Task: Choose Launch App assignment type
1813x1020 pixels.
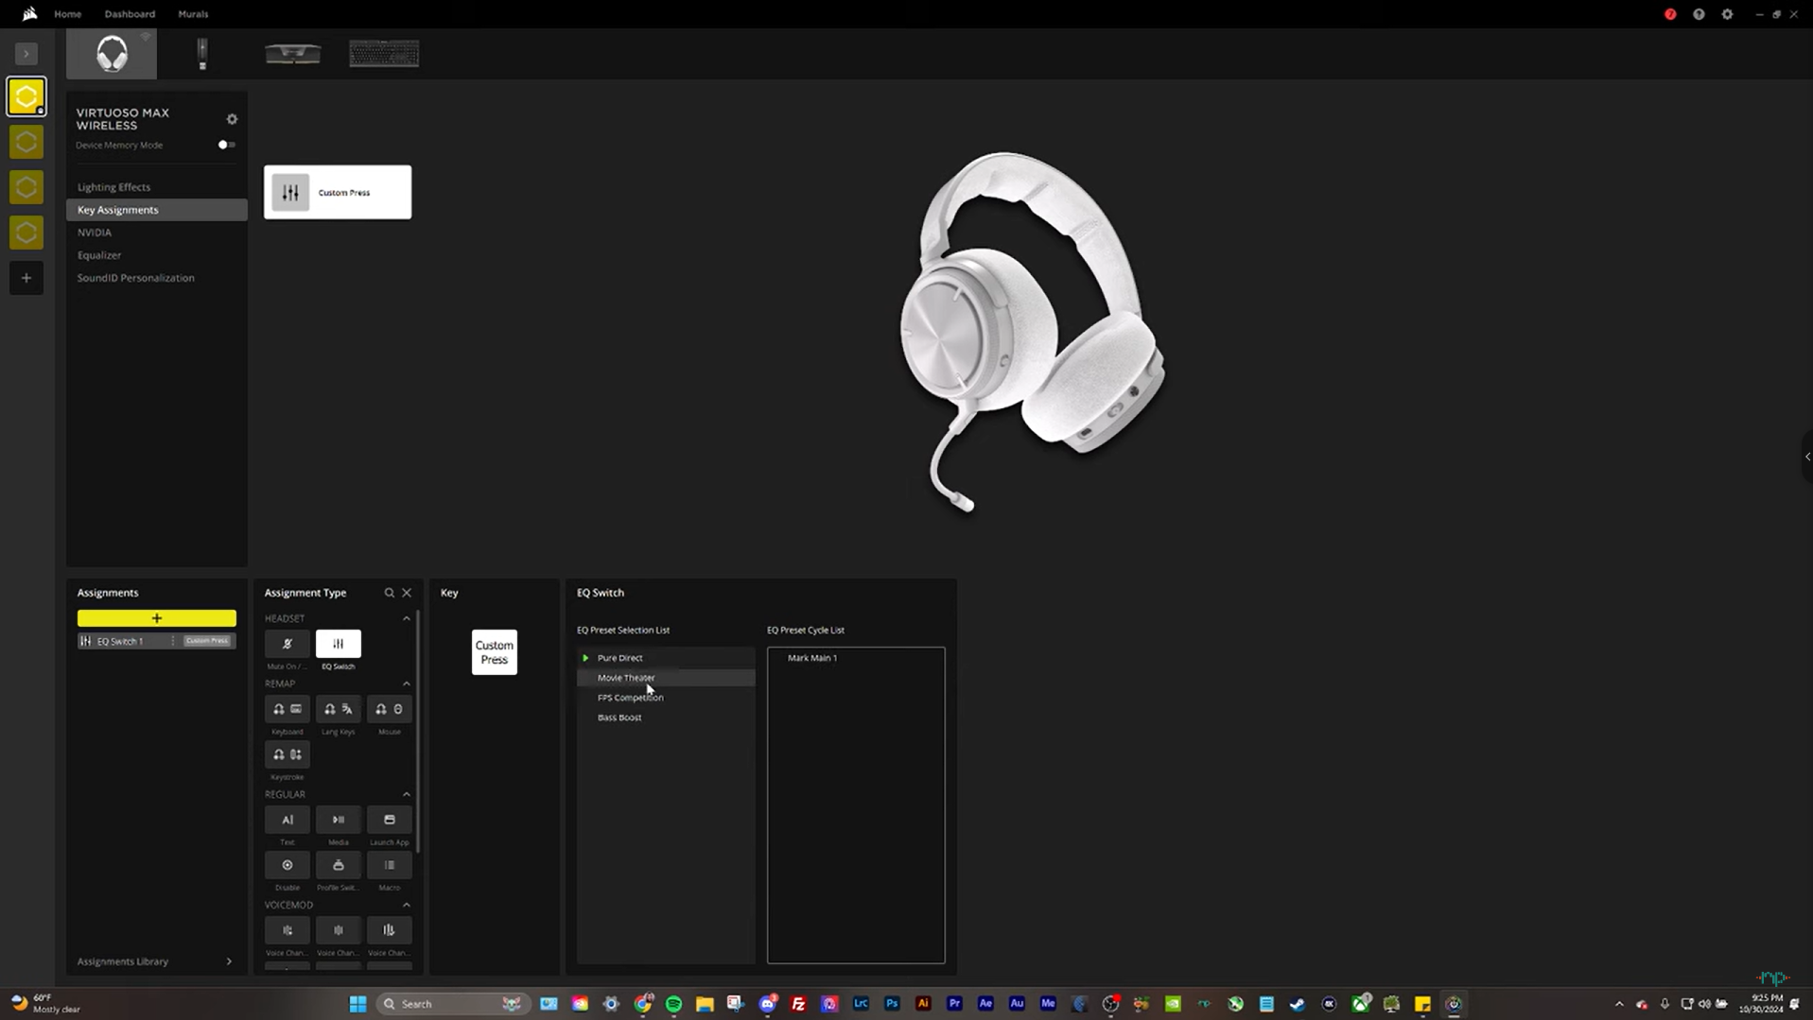Action: click(390, 820)
